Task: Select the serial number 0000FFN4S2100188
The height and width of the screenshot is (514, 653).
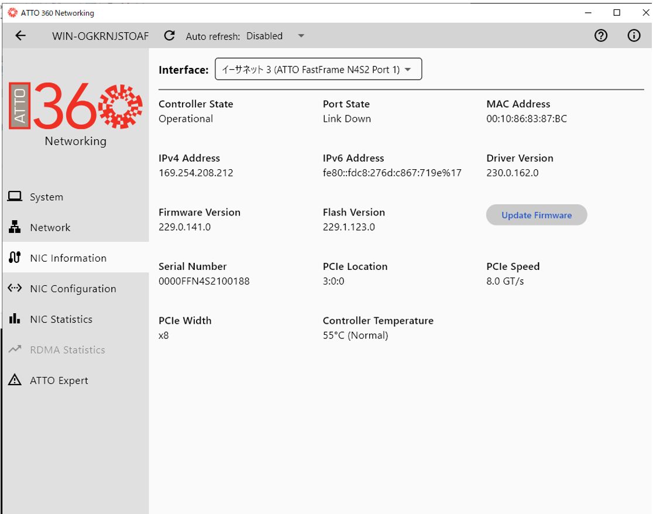Action: (x=204, y=281)
